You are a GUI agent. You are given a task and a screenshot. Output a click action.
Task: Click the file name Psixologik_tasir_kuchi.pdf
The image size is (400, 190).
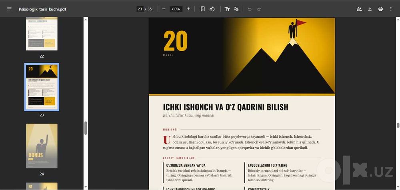[x=42, y=9]
